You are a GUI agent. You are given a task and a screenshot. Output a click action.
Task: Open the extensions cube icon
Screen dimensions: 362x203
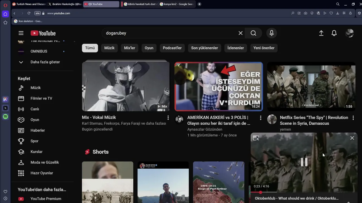click(x=359, y=13)
